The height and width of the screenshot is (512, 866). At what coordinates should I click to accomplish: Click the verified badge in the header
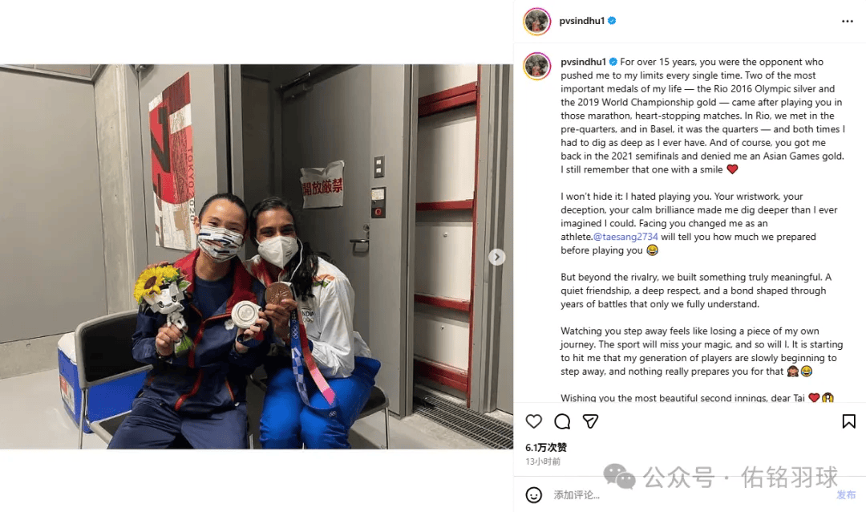pos(612,21)
